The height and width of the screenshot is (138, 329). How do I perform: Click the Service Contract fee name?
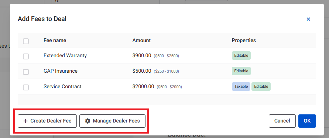[x=62, y=86]
